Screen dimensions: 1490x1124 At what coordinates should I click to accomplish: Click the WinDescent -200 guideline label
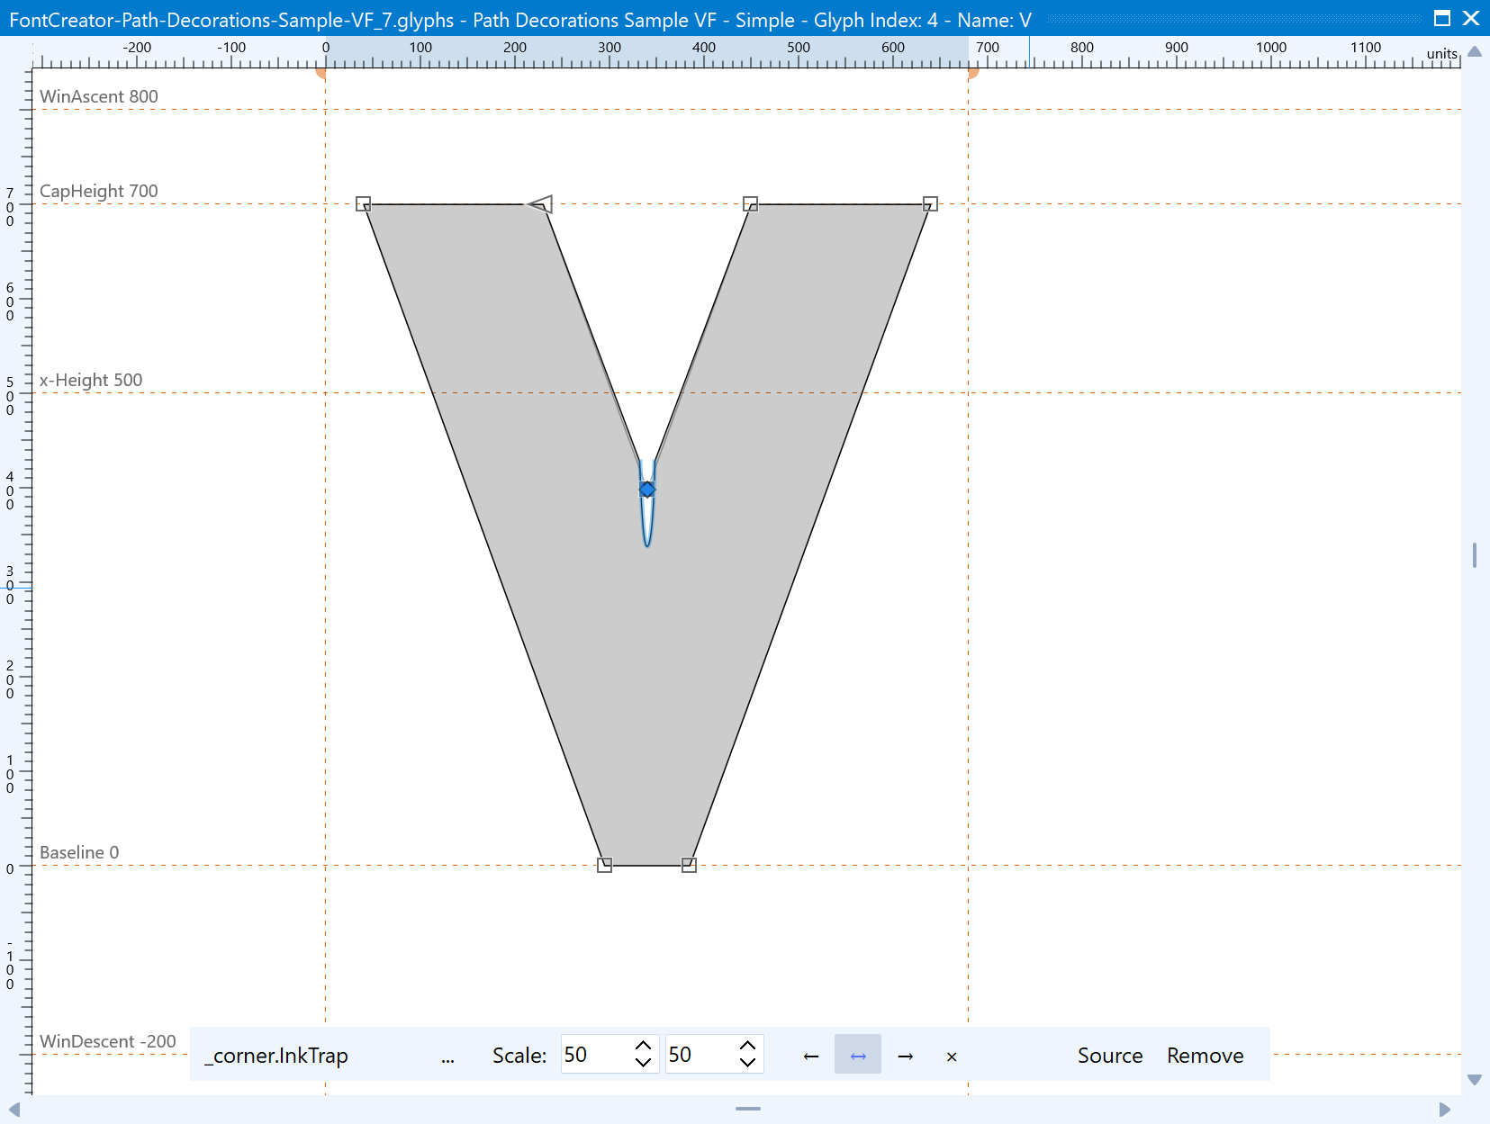click(x=108, y=1041)
